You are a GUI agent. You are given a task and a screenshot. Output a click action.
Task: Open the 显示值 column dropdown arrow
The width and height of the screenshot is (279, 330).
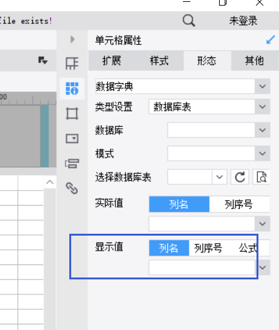point(262,267)
